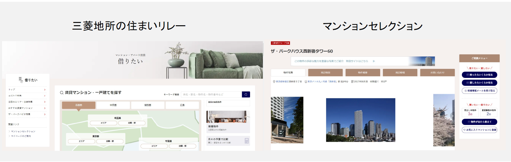Click the building icon before 2017年08月築

pyautogui.click(x=352, y=82)
